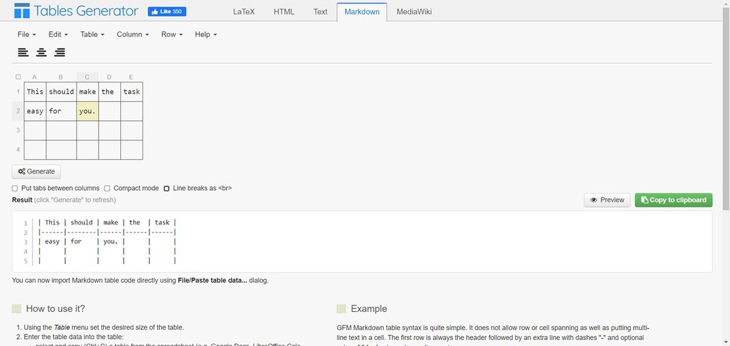Click the cell containing "should"
Viewport: 730px width, 346px height.
coord(61,92)
